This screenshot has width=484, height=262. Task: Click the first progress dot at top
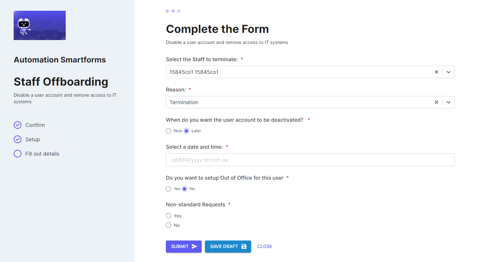(x=167, y=11)
